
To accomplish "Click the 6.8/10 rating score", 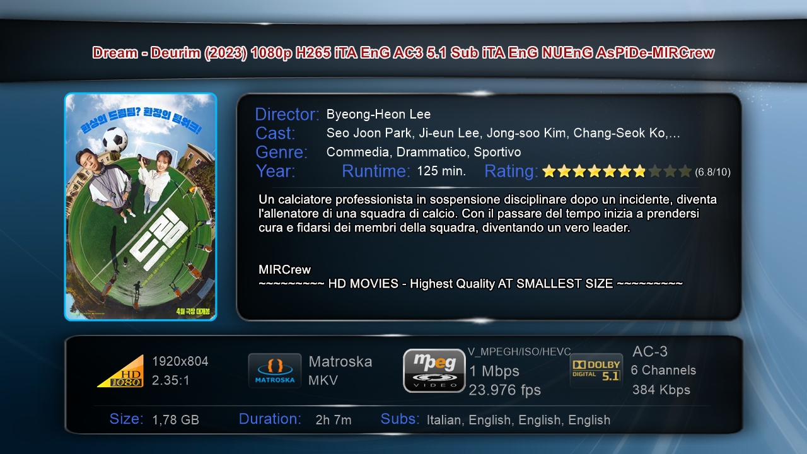I will 712,172.
